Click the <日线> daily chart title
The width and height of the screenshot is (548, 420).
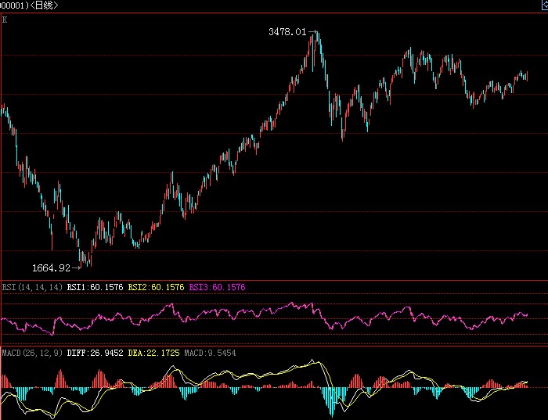coord(44,5)
